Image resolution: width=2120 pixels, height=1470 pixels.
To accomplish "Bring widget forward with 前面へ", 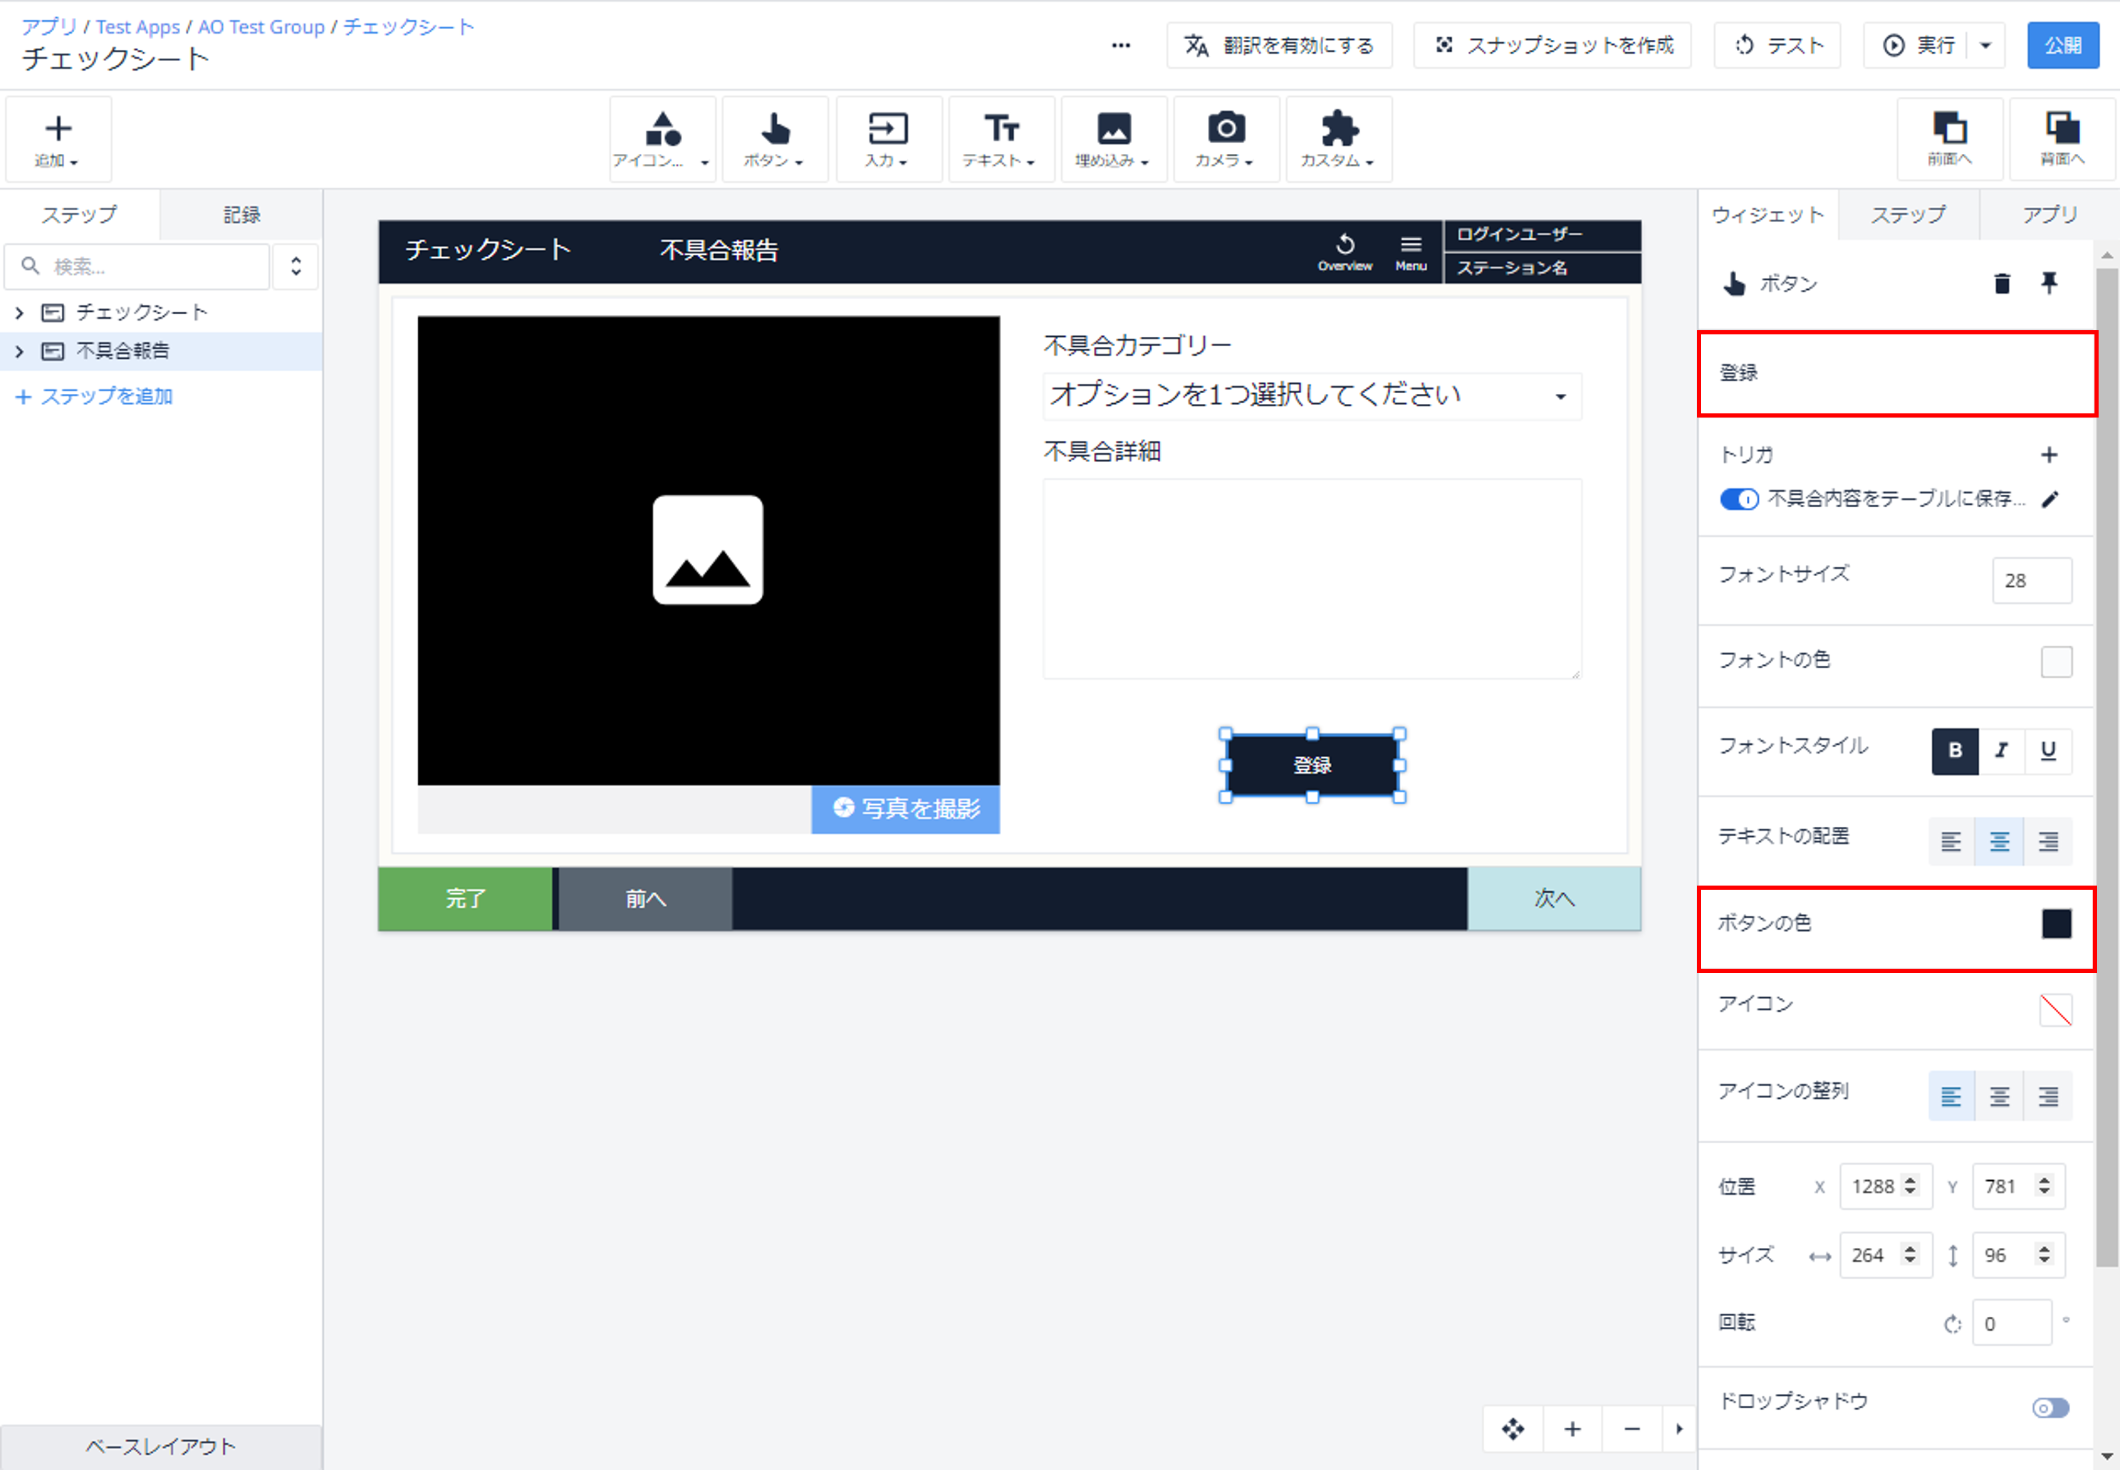I will point(1949,140).
